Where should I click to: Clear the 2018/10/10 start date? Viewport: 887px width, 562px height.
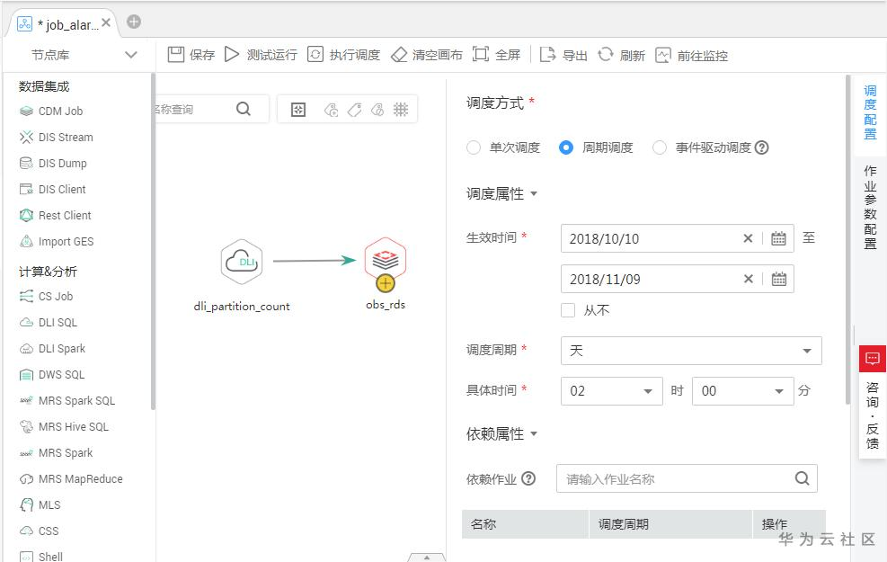(748, 238)
